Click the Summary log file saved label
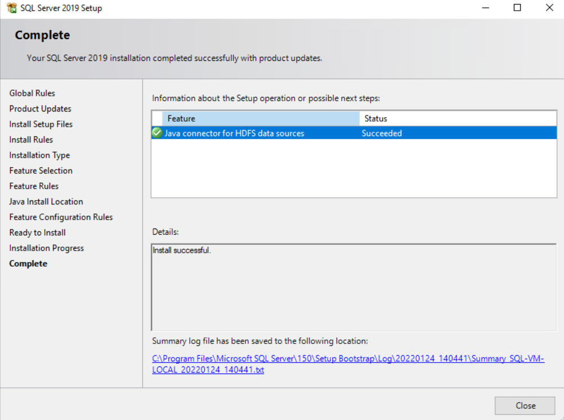This screenshot has width=564, height=420. pyautogui.click(x=259, y=341)
